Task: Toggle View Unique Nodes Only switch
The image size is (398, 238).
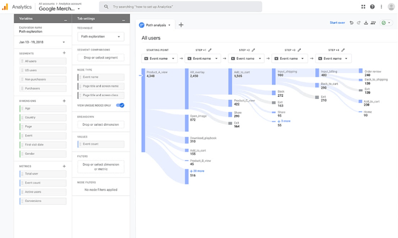Action: tap(120, 105)
